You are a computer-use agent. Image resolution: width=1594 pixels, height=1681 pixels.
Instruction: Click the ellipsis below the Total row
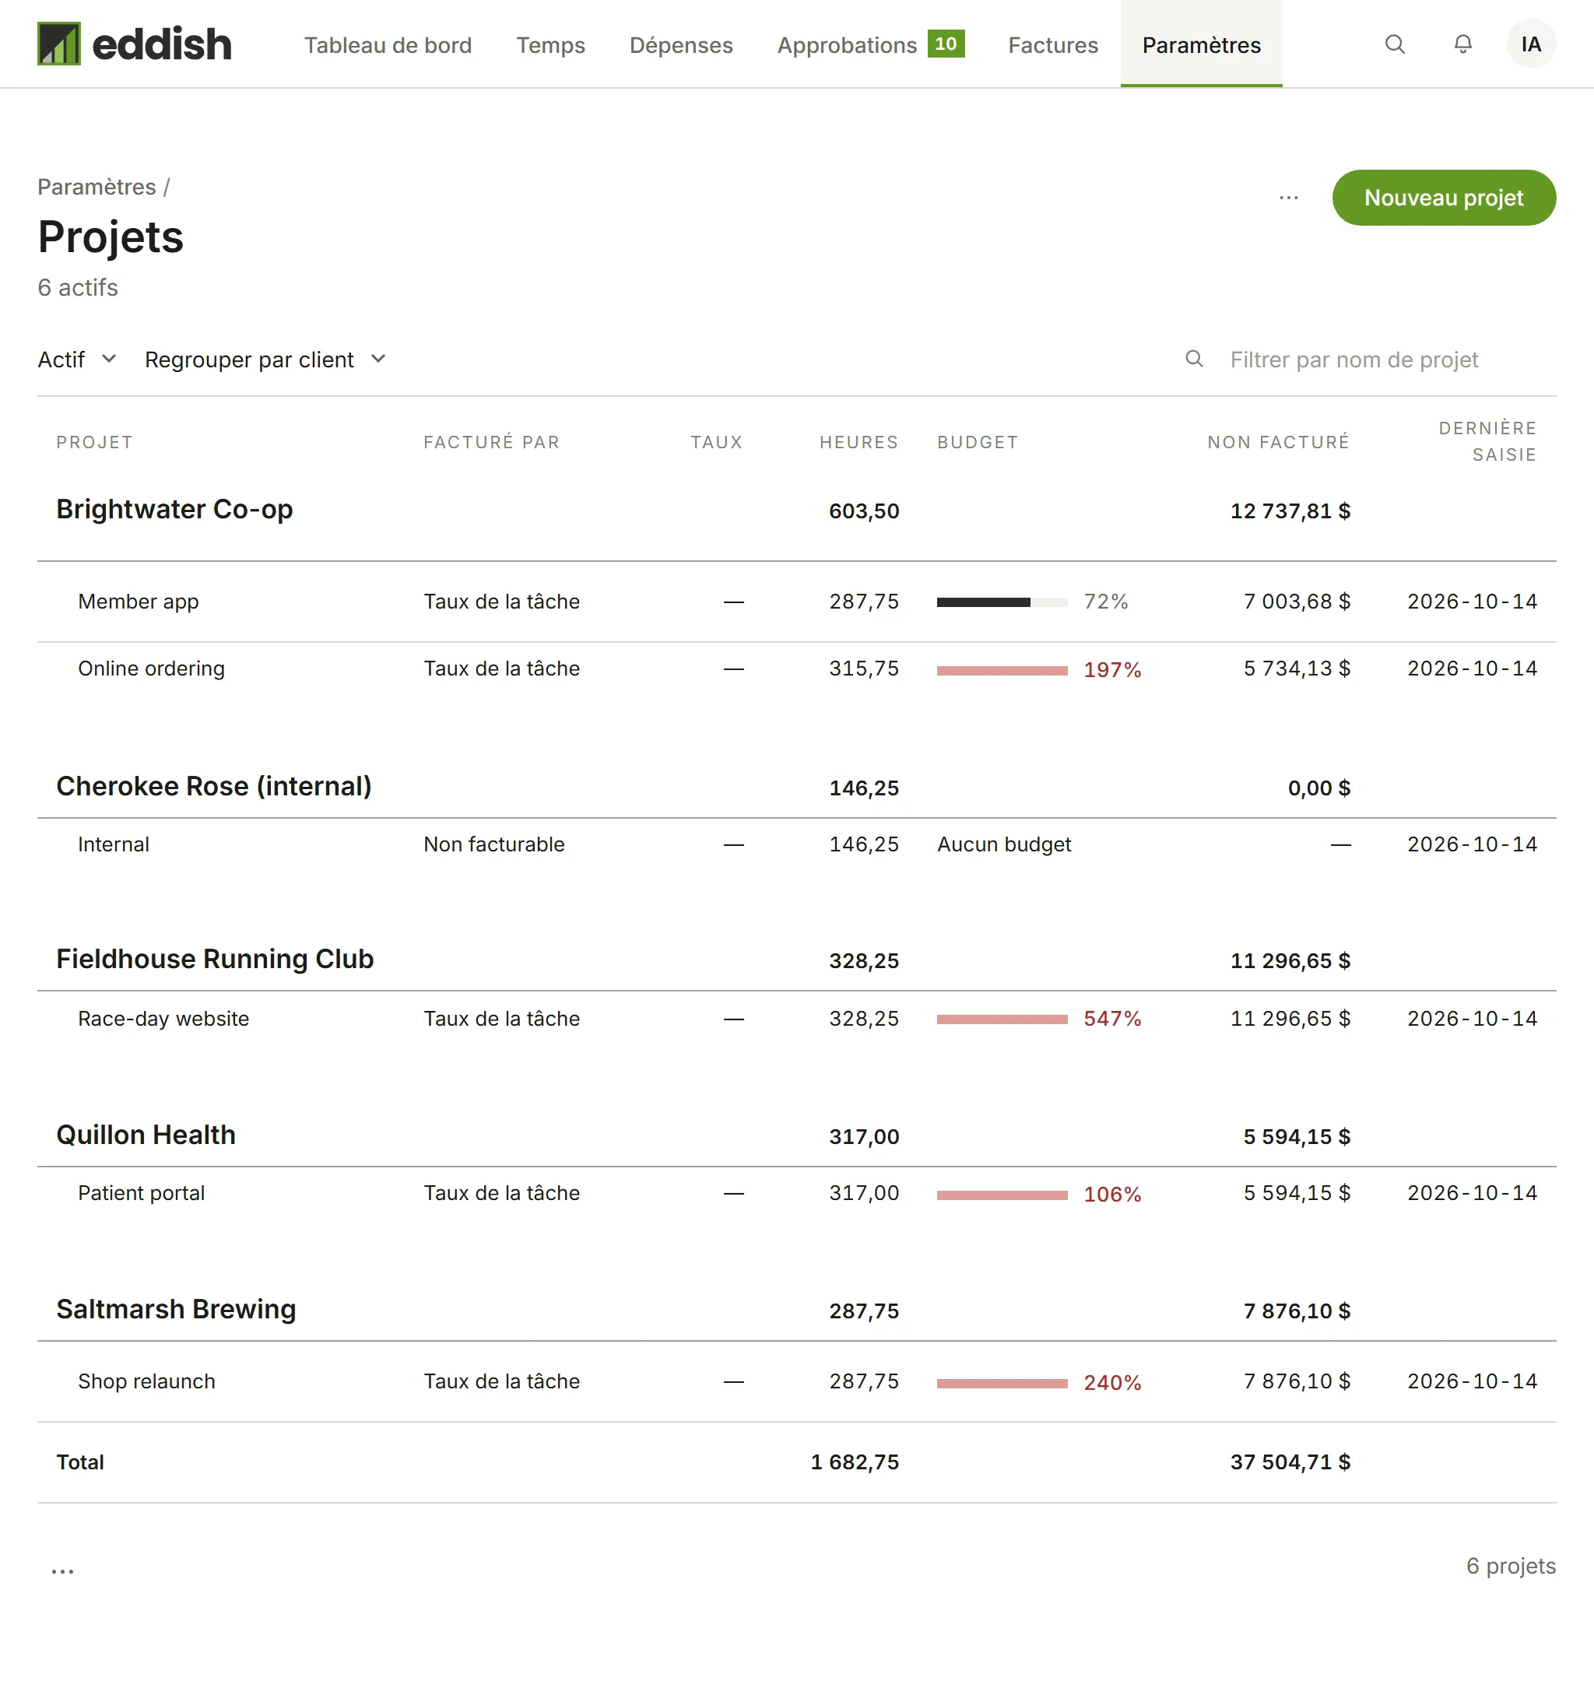coord(63,1571)
